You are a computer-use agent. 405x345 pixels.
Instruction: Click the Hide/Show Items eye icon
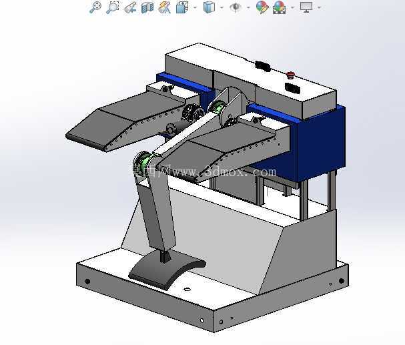tap(236, 7)
